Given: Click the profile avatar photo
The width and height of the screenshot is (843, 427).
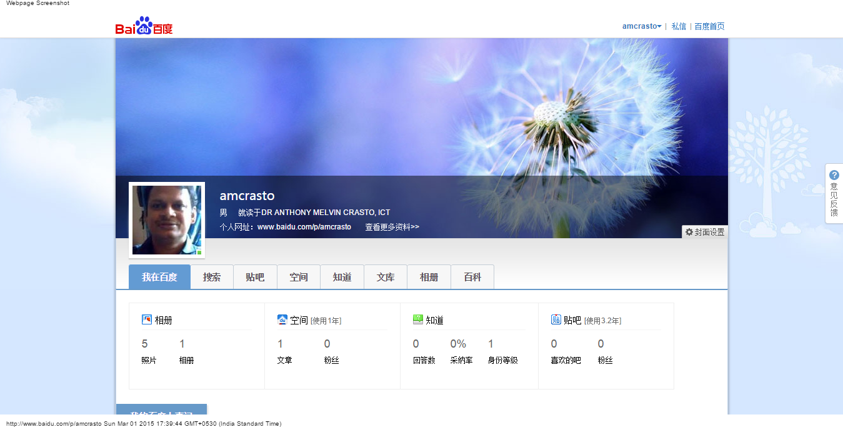Looking at the screenshot, I should point(167,220).
